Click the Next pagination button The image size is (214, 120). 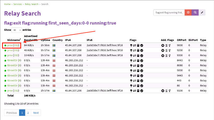[x=36, y=113]
